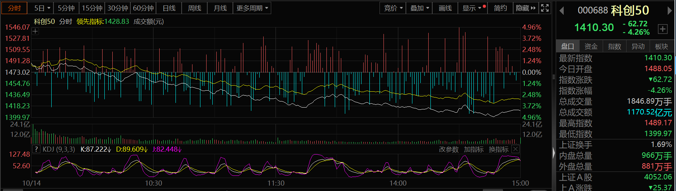Click the small plus icon at chart top-left
Image resolution: width=676 pixels, height=191 pixels.
pos(35,31)
